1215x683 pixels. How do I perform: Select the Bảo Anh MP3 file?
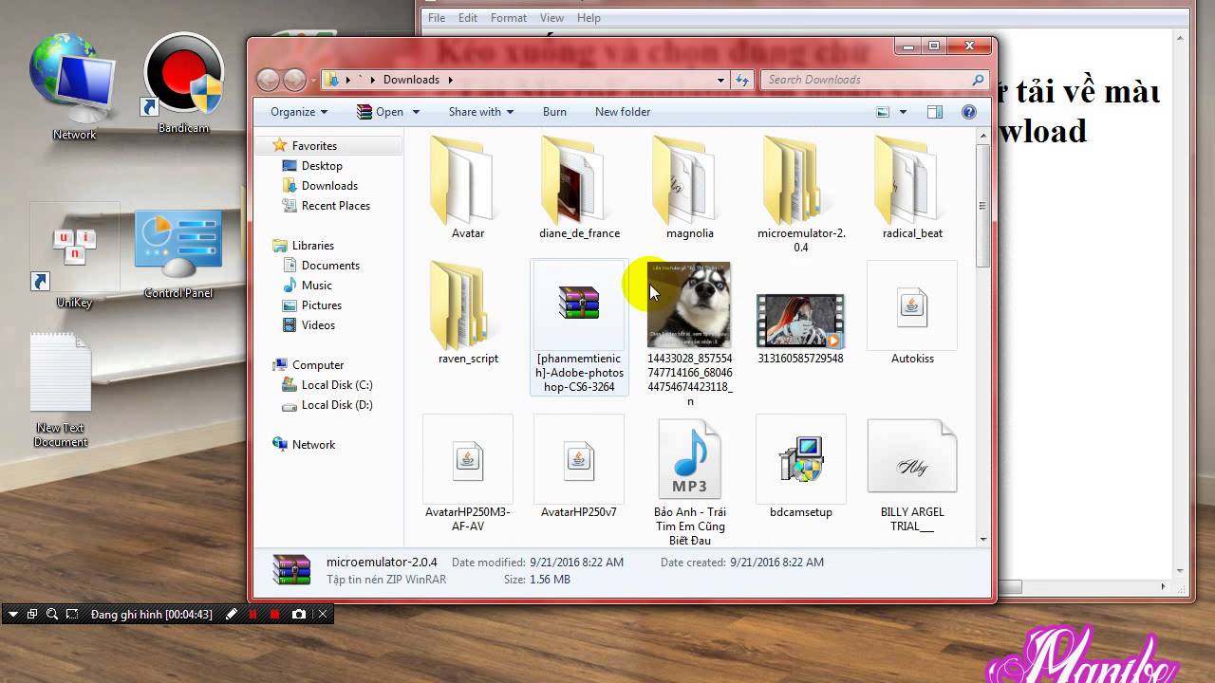click(690, 483)
